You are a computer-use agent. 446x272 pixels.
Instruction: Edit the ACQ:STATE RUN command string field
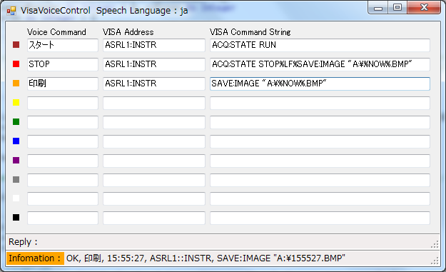point(320,45)
